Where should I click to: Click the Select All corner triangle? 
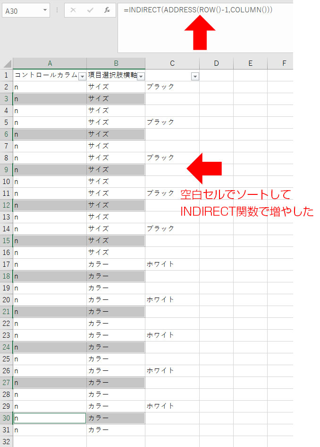7,63
